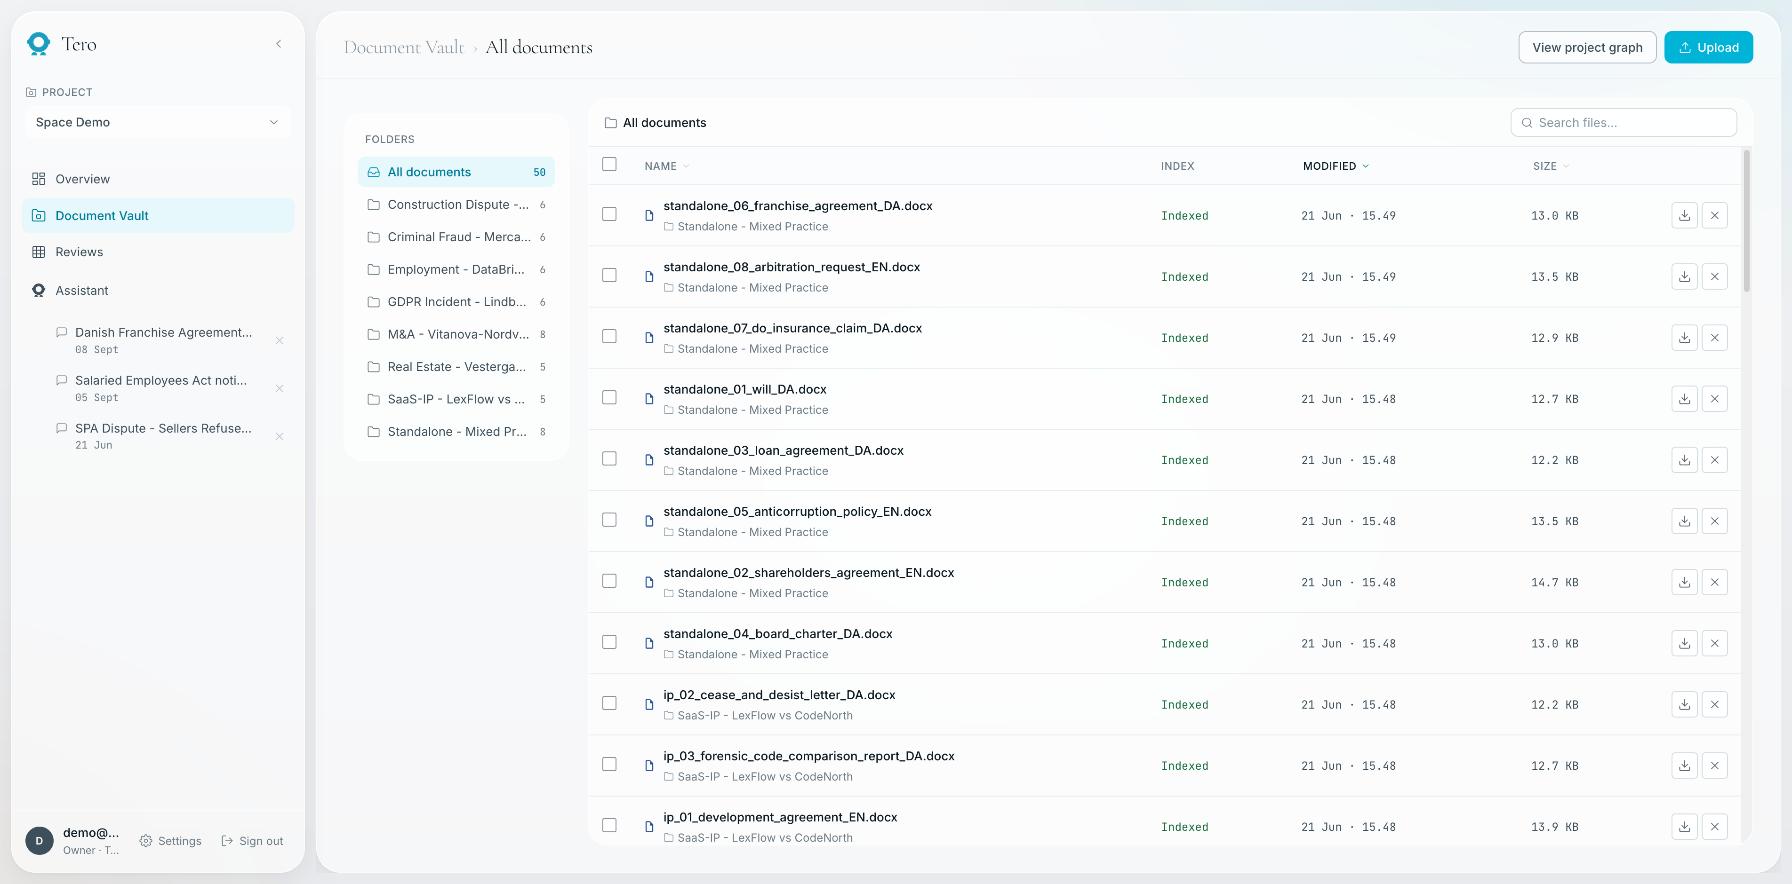Delete standalone_05_anticorruption_policy_EN.docx via X icon
The height and width of the screenshot is (884, 1792).
click(1714, 521)
